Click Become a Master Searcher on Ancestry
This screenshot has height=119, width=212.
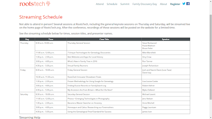pos(85,103)
